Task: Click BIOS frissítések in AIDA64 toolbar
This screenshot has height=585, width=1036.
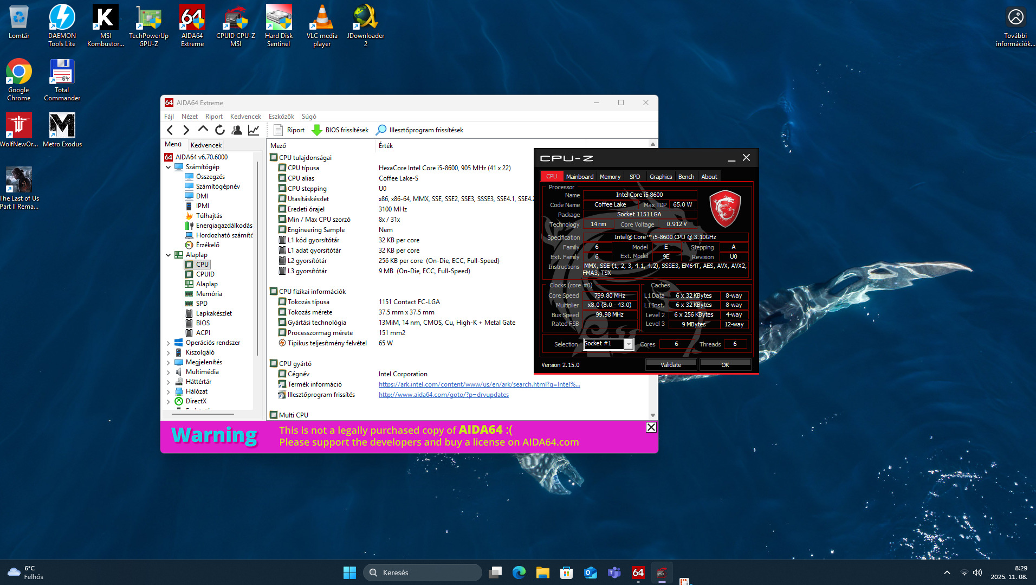Action: [x=340, y=130]
